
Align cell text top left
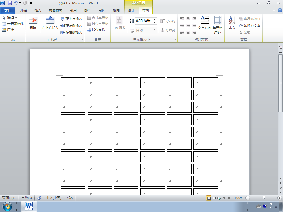[x=182, y=18]
